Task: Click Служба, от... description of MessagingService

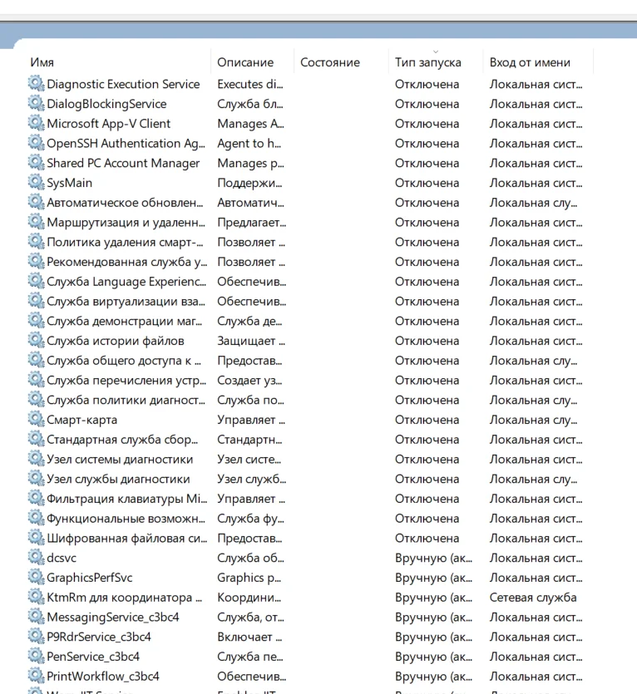Action: pyautogui.click(x=250, y=617)
